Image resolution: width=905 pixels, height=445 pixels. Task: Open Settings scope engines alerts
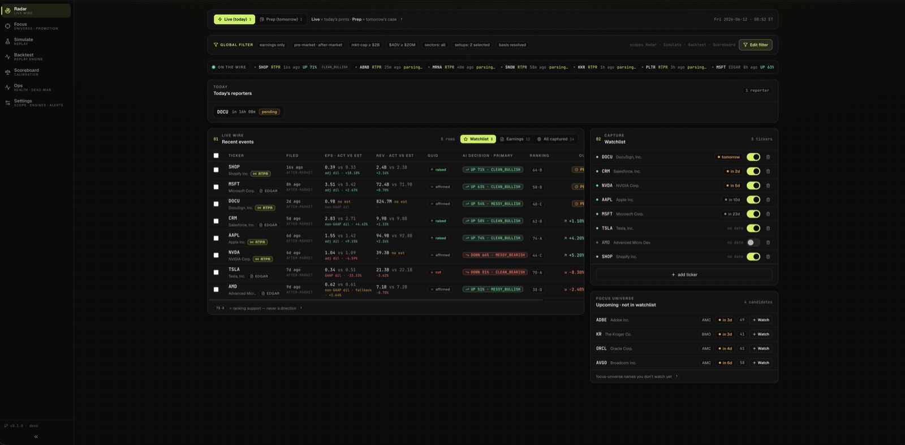click(37, 102)
